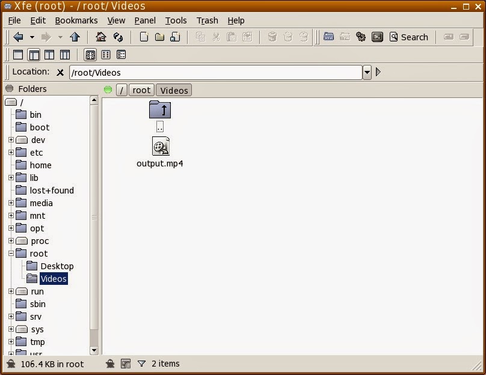Screen dimensions: 486x375
Task: Go up to the parent directory
Action: point(75,37)
